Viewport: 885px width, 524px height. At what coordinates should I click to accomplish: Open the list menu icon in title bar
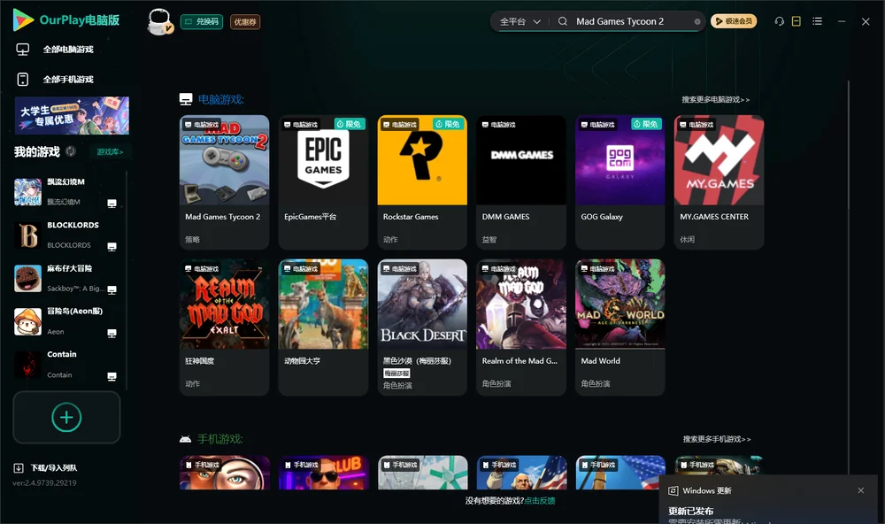tap(817, 21)
